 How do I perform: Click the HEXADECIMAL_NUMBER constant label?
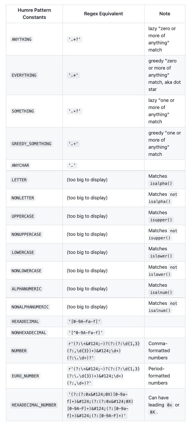pos(34,405)
